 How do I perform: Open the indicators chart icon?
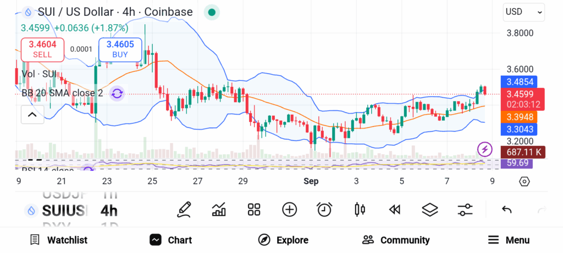coord(219,209)
